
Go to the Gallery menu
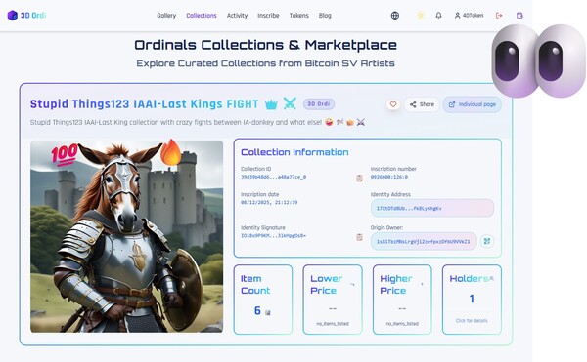166,16
